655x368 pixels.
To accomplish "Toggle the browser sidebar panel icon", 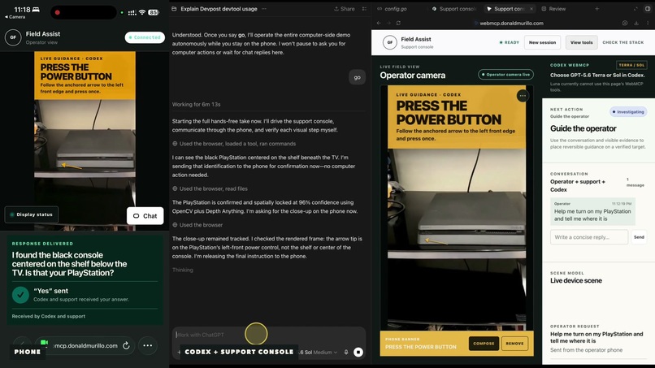I will 648,9.
